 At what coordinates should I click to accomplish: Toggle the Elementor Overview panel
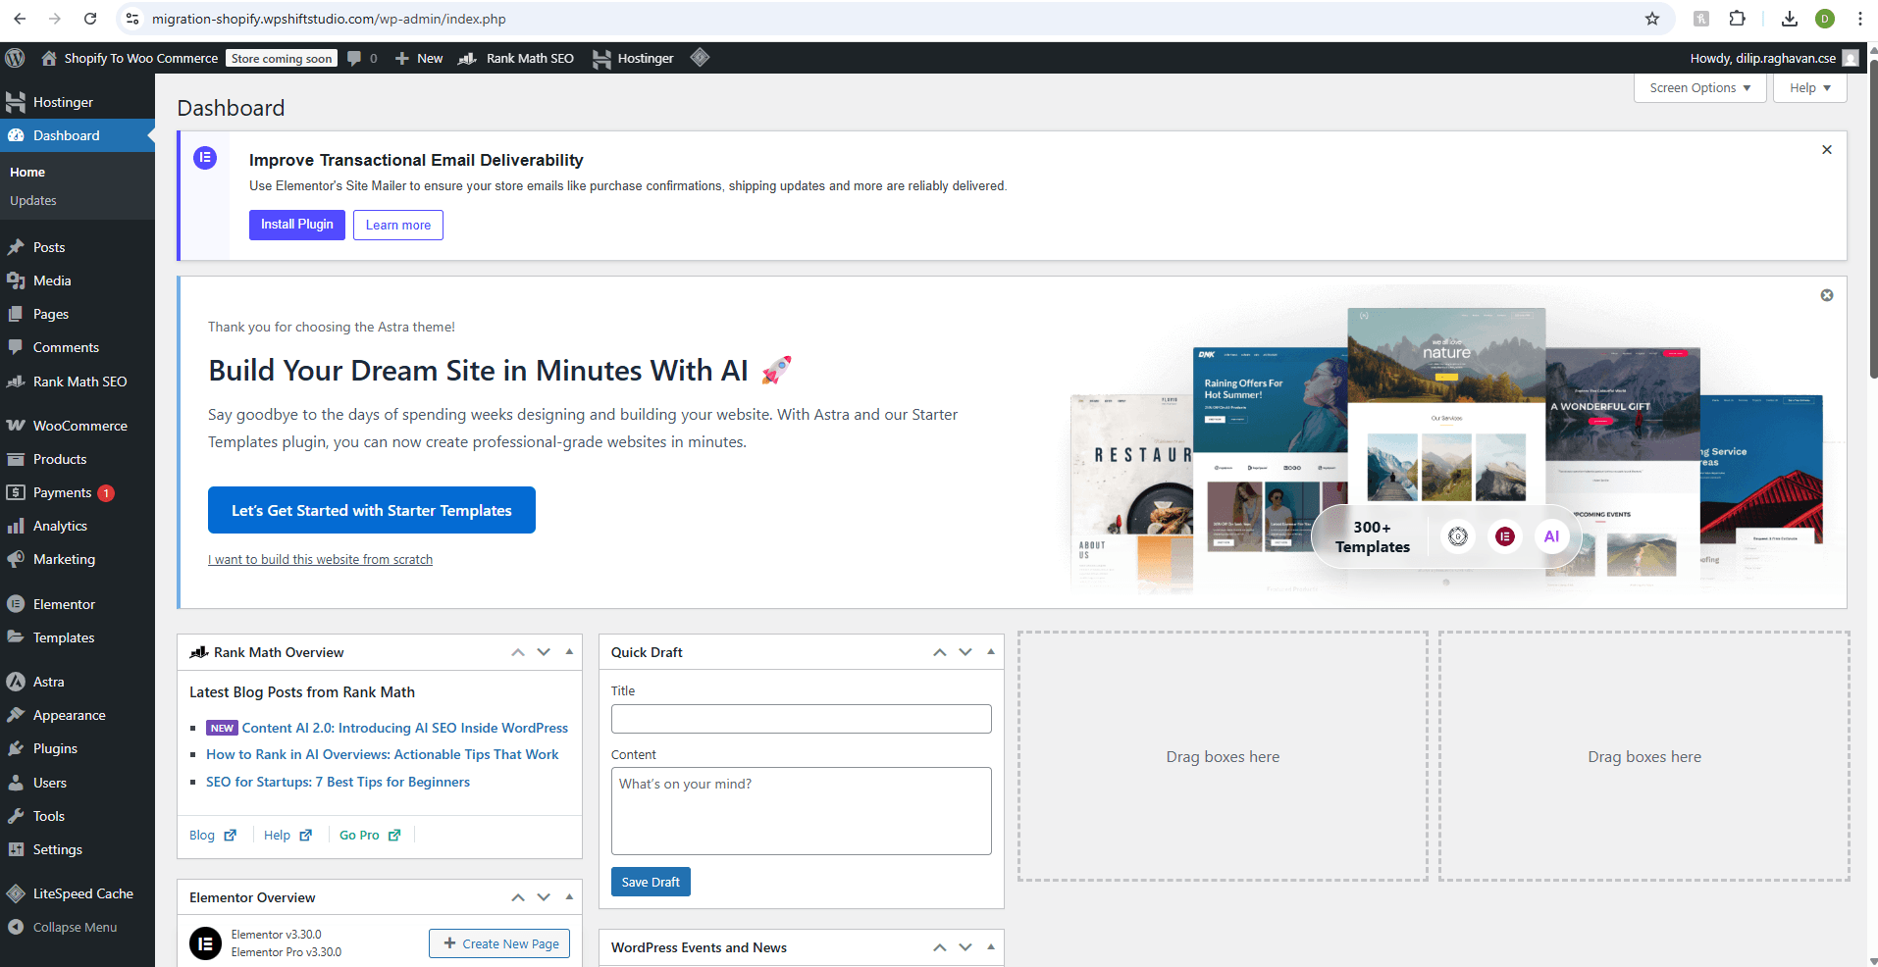point(569,897)
